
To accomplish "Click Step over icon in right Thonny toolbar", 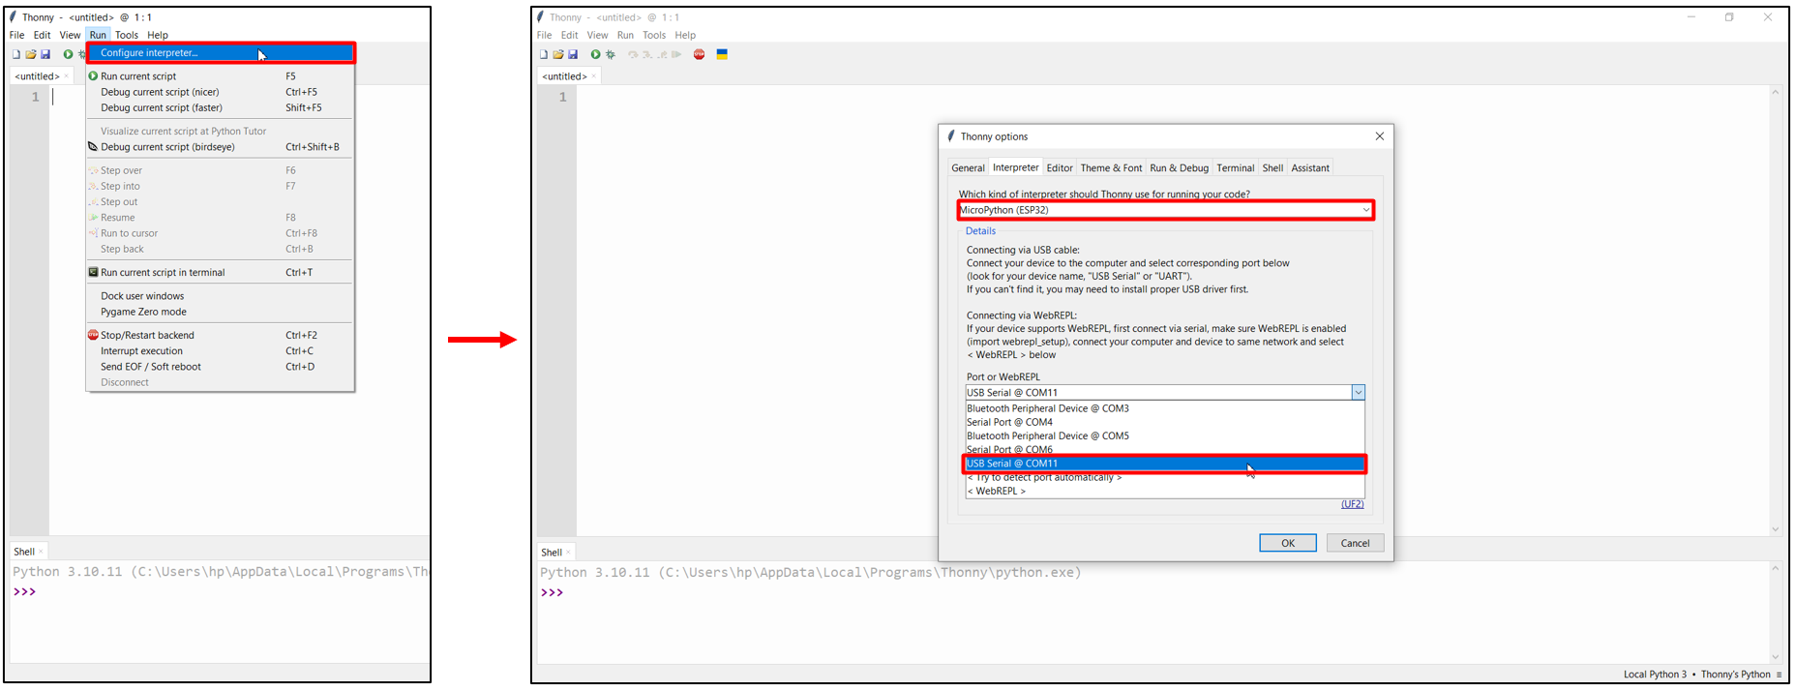I will coord(633,54).
